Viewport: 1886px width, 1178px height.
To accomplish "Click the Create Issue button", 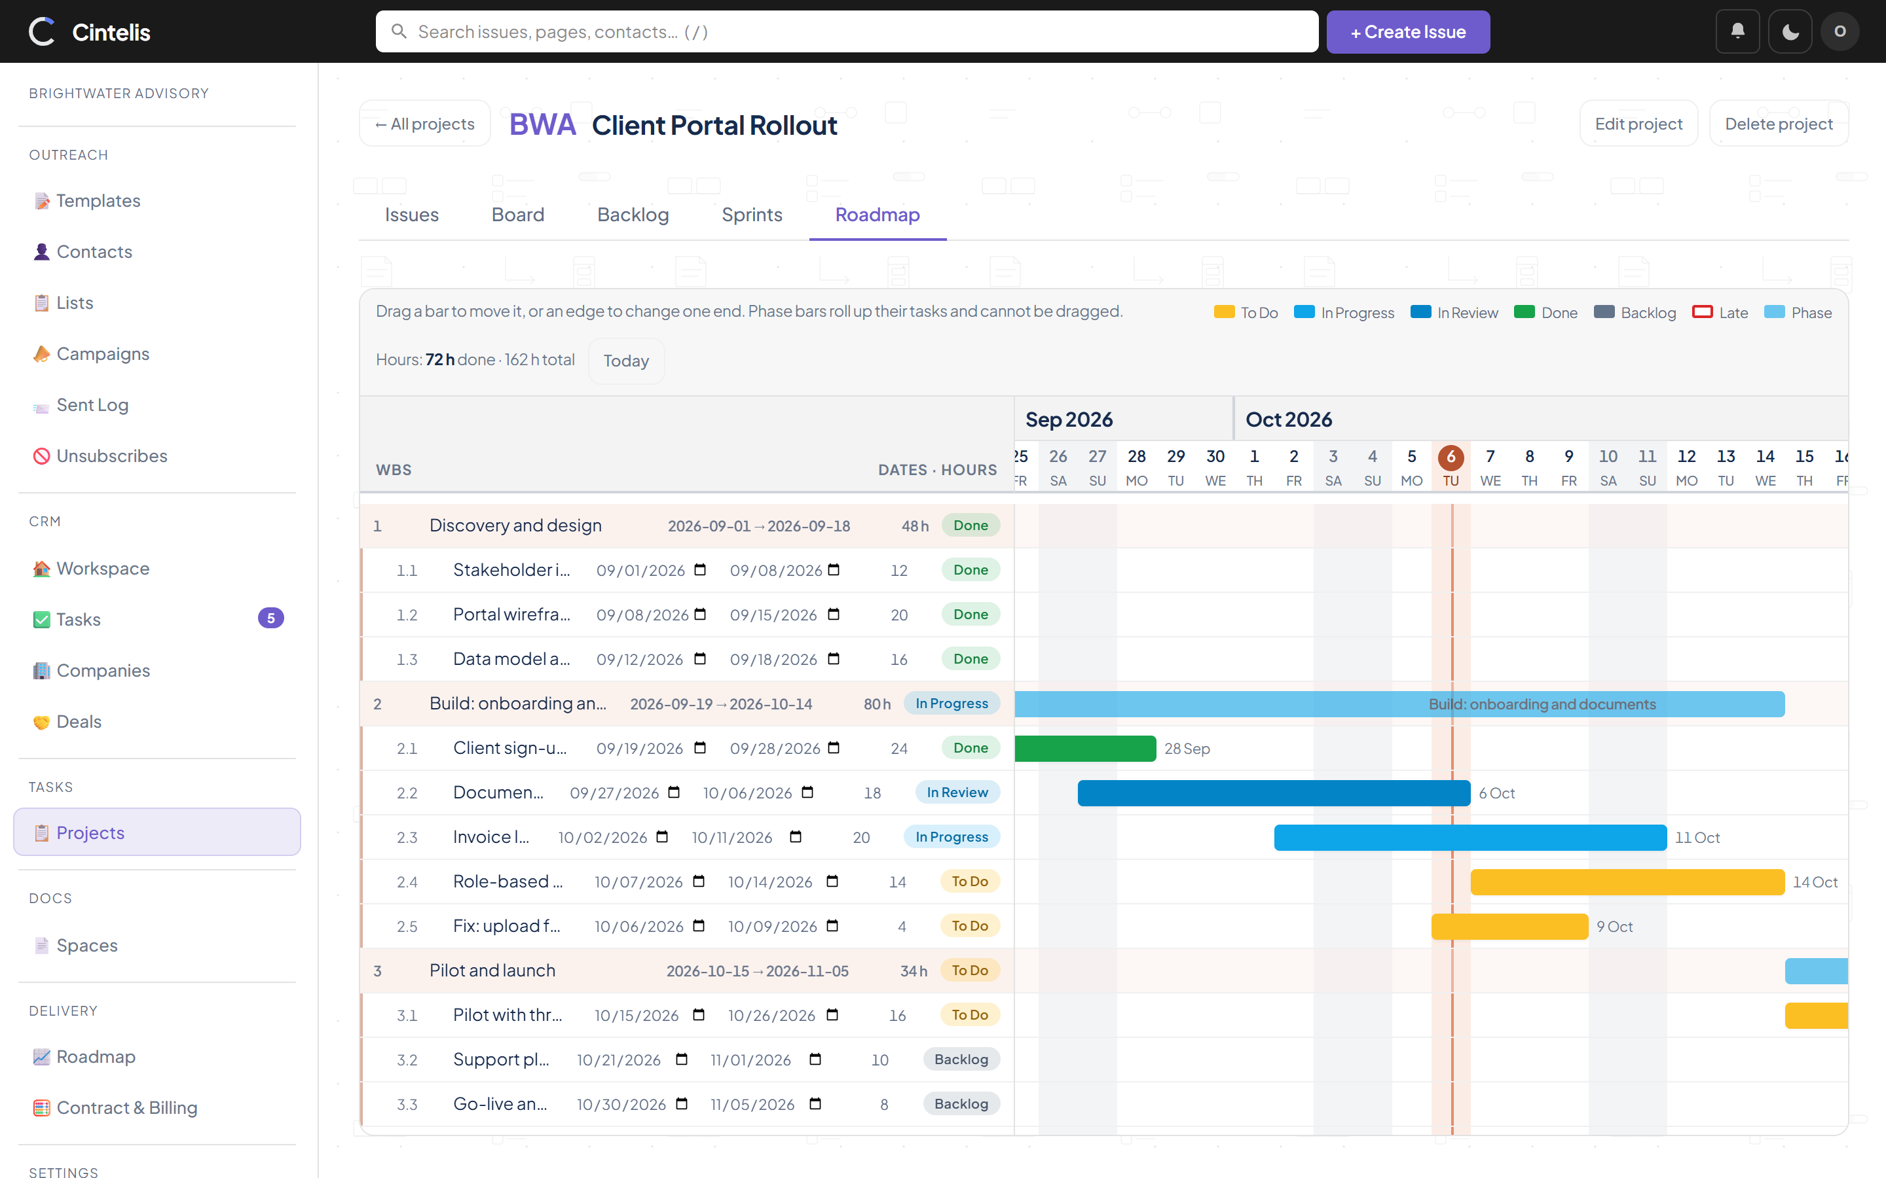I will click(x=1408, y=32).
